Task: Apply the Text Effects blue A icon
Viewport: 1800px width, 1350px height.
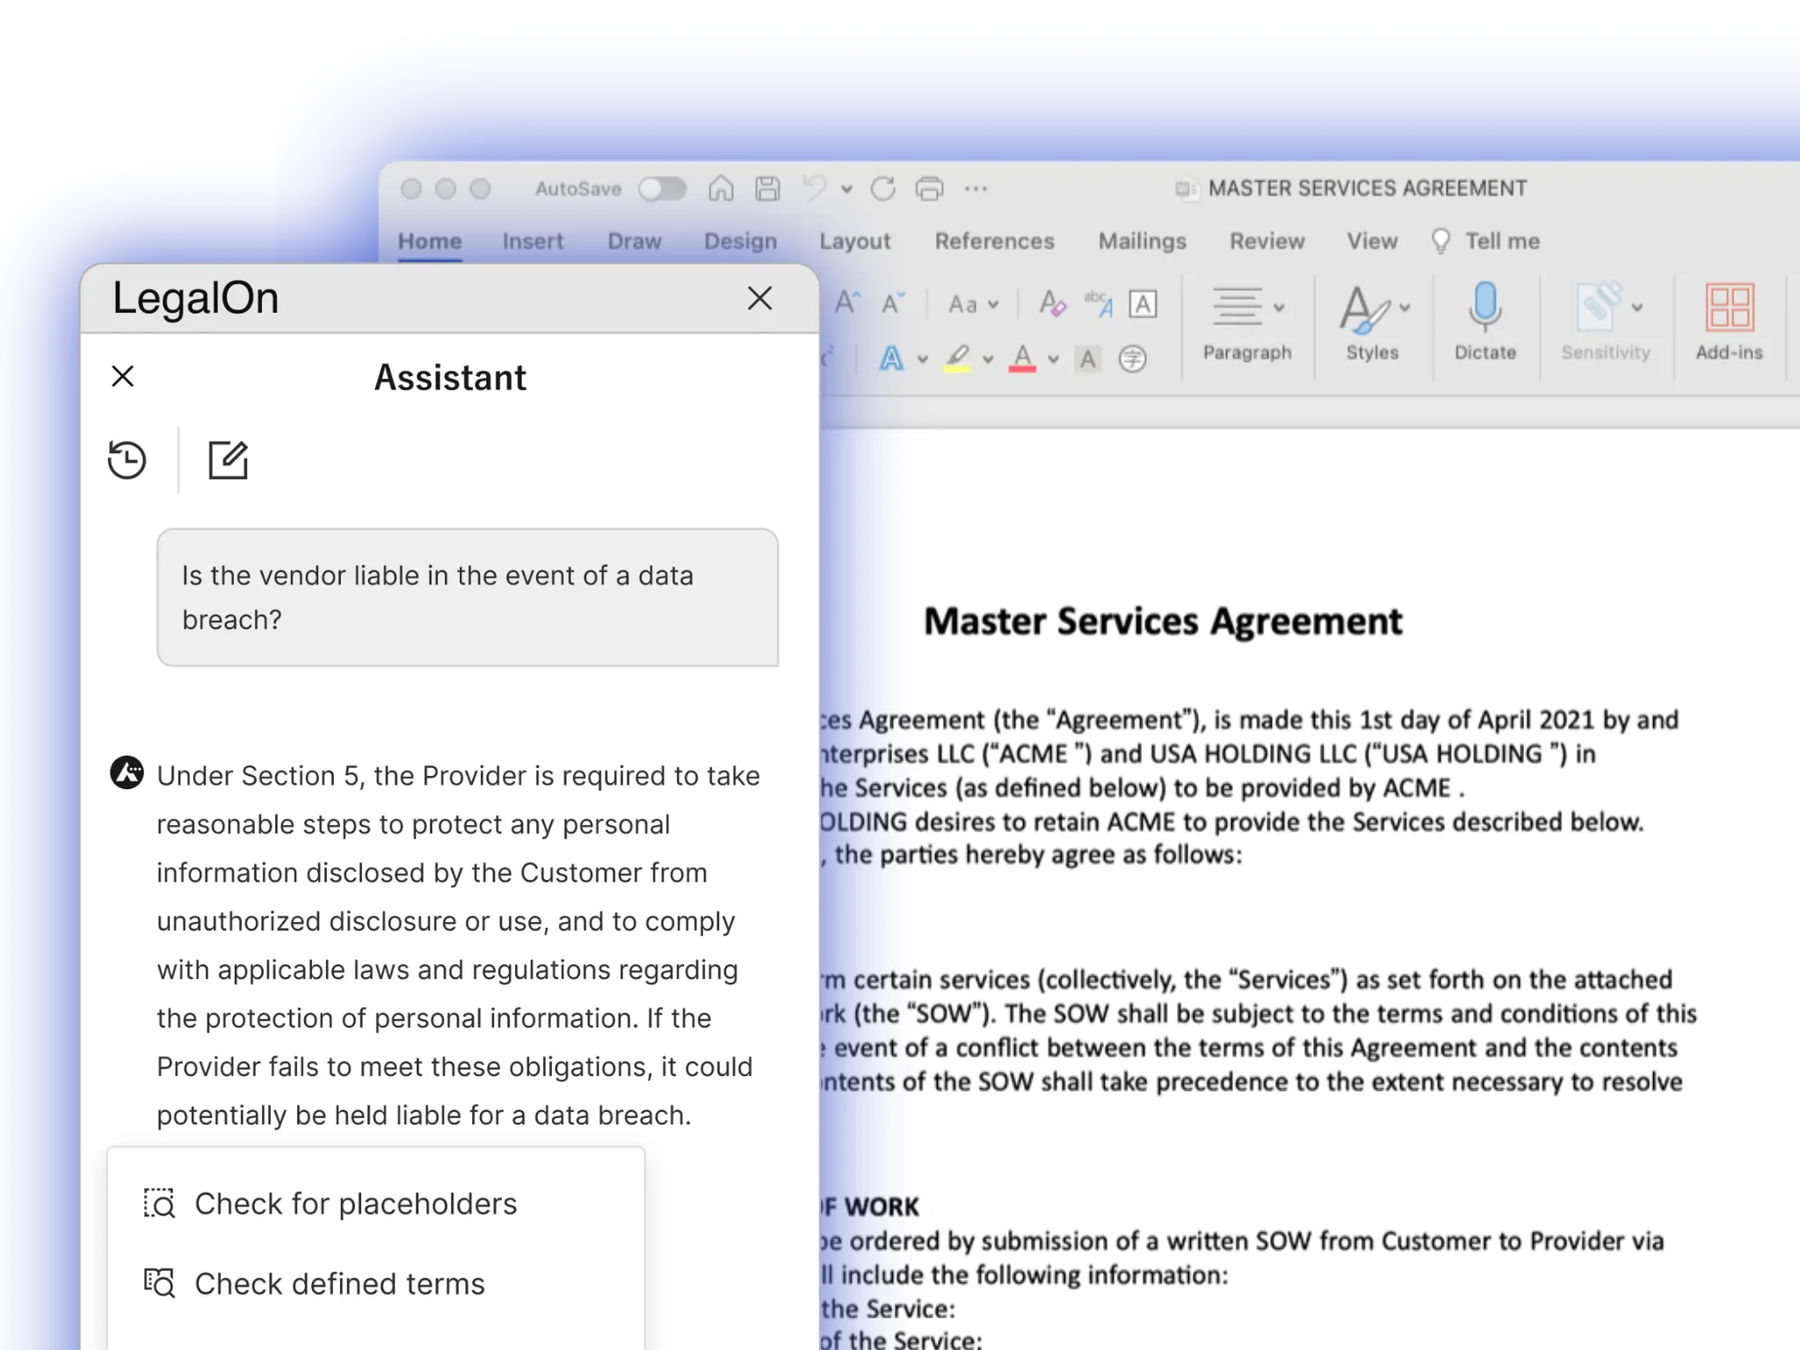Action: click(x=891, y=358)
